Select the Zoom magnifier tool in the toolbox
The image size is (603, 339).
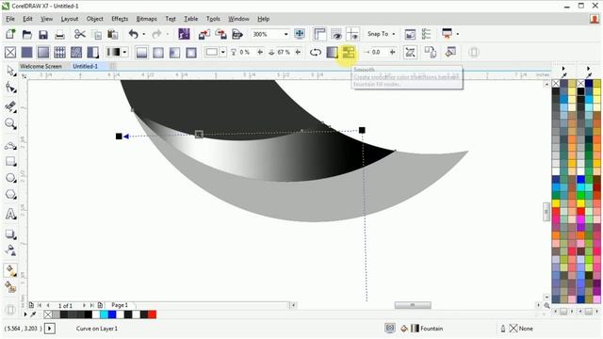tap(10, 123)
